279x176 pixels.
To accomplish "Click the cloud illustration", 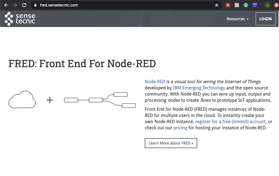I will point(22,100).
